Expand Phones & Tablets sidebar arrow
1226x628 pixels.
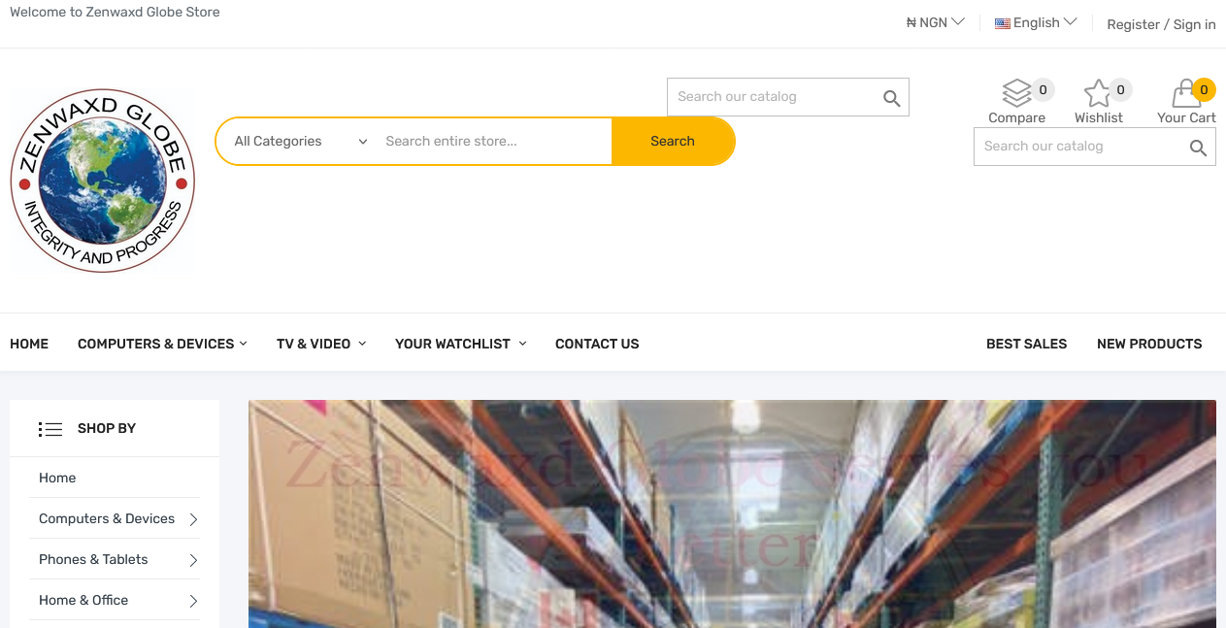[x=193, y=560]
